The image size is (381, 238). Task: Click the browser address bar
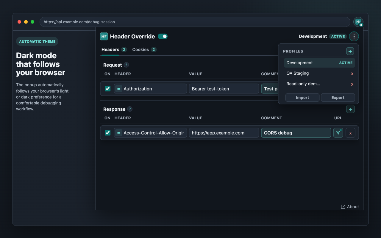195,22
